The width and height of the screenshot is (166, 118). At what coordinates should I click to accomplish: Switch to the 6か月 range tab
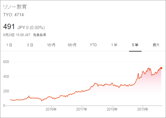click(x=72, y=45)
